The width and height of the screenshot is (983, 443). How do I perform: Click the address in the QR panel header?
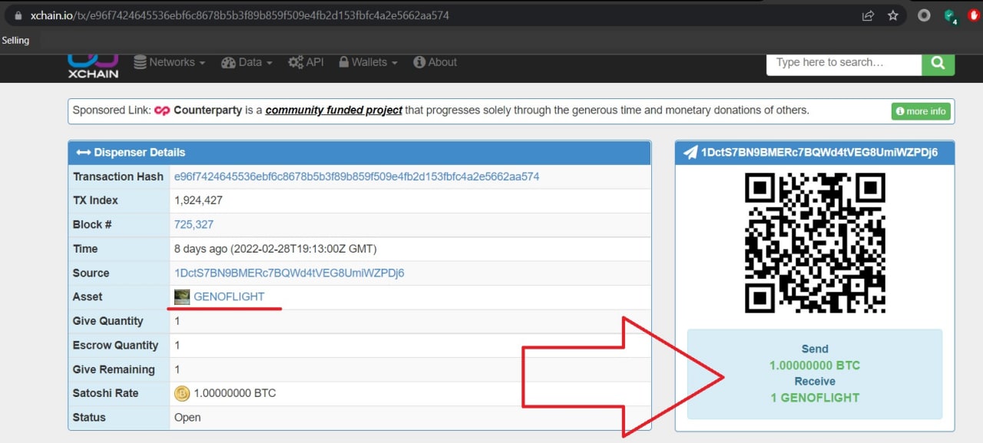819,153
